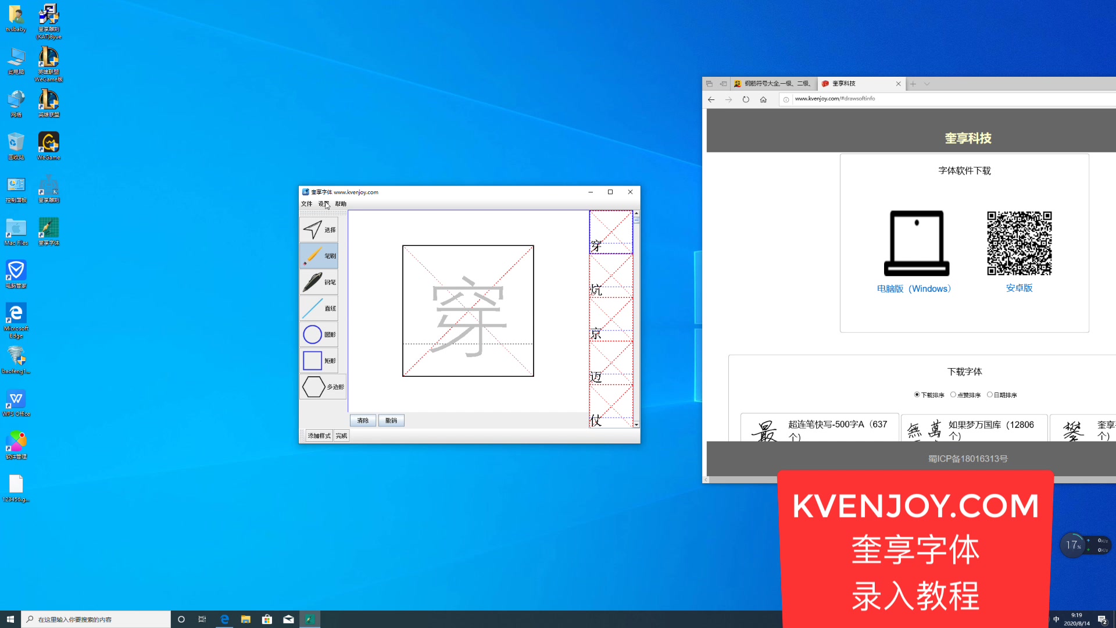1116x628 pixels.
Task: Click the taskbar search box
Action: point(96,619)
